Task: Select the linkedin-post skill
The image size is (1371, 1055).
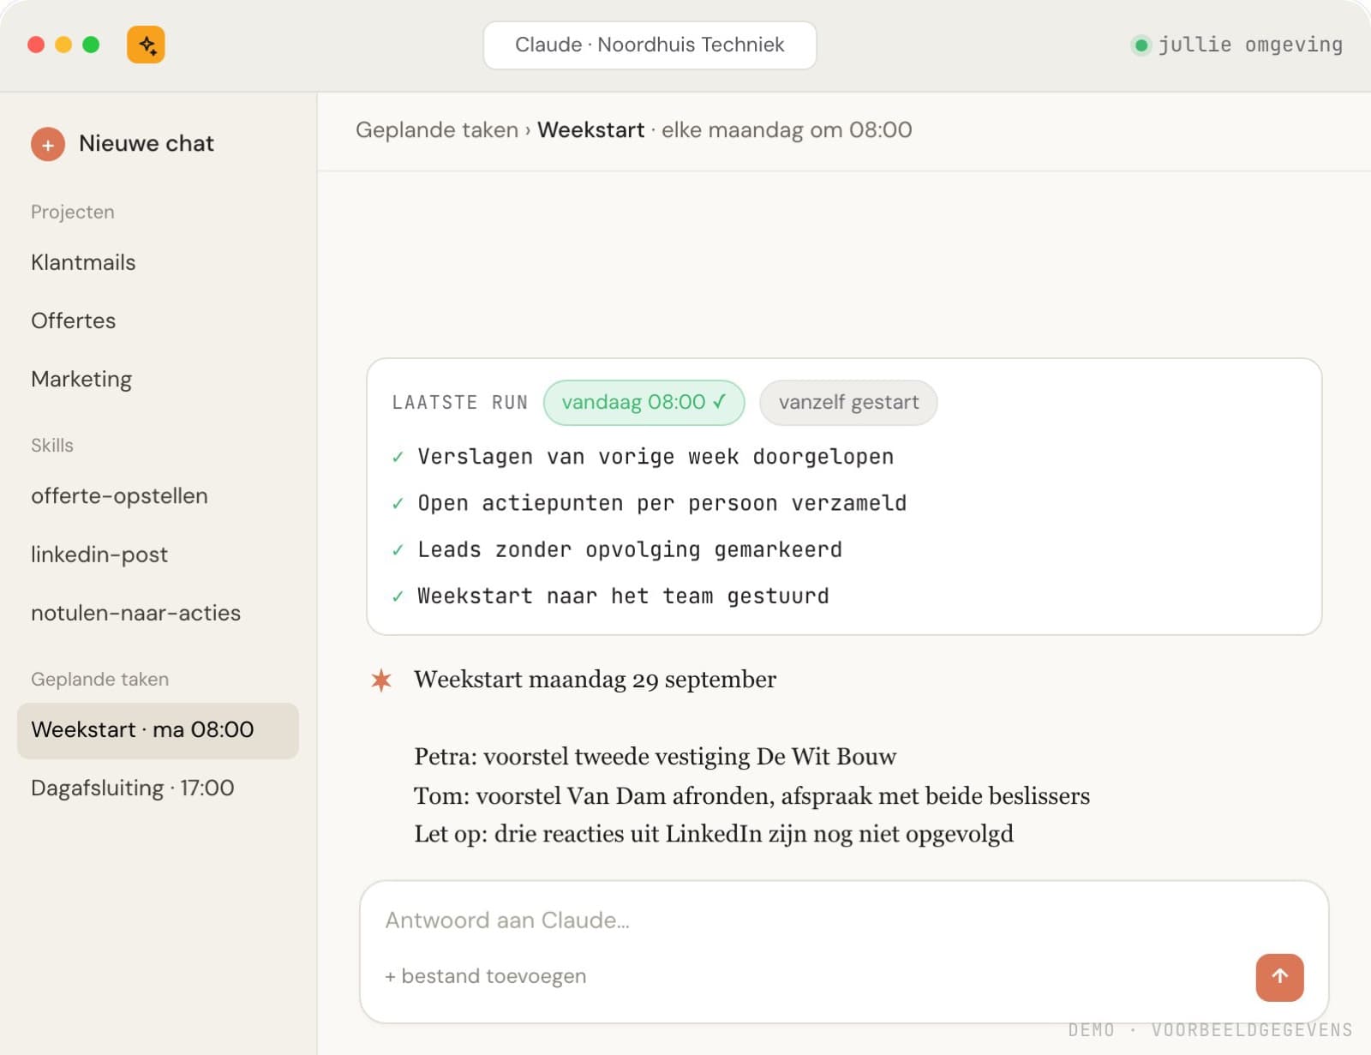Action: click(x=99, y=554)
